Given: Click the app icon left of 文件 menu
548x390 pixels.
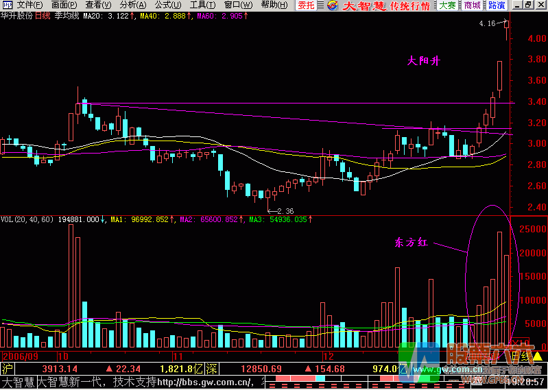Looking at the screenshot, I should coord(6,5).
